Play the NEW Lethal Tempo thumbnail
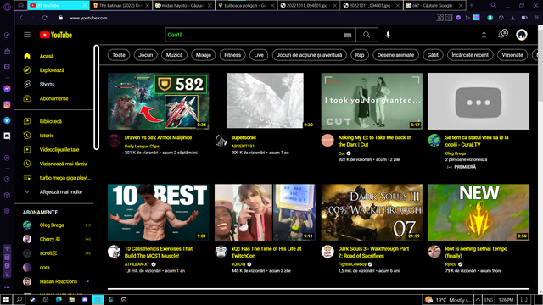 click(479, 213)
